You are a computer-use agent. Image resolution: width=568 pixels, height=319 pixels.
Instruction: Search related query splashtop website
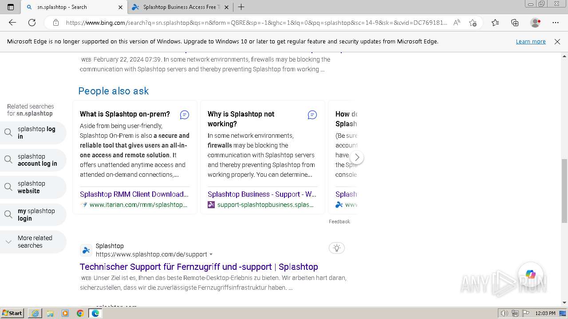point(33,187)
